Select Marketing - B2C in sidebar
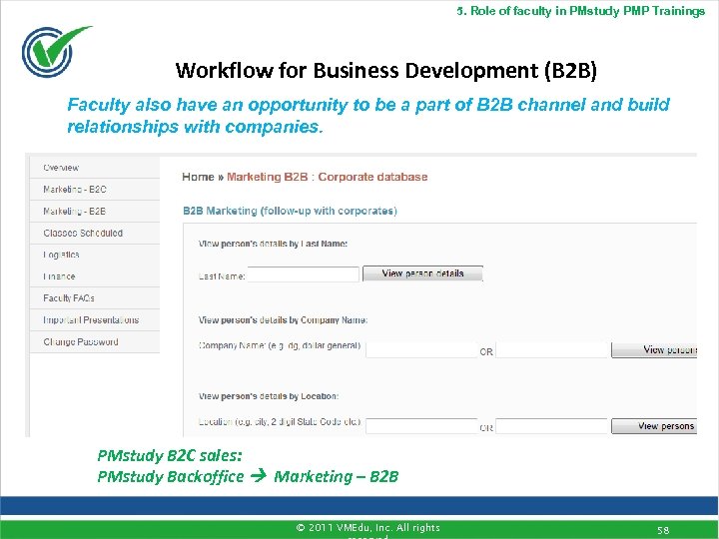The height and width of the screenshot is (539, 719). pos(95,190)
